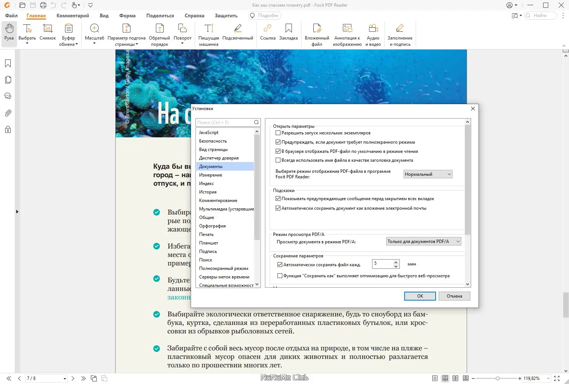Activate the Пишущая машинка (Typewriter) tool
The height and width of the screenshot is (384, 569).
tap(208, 34)
